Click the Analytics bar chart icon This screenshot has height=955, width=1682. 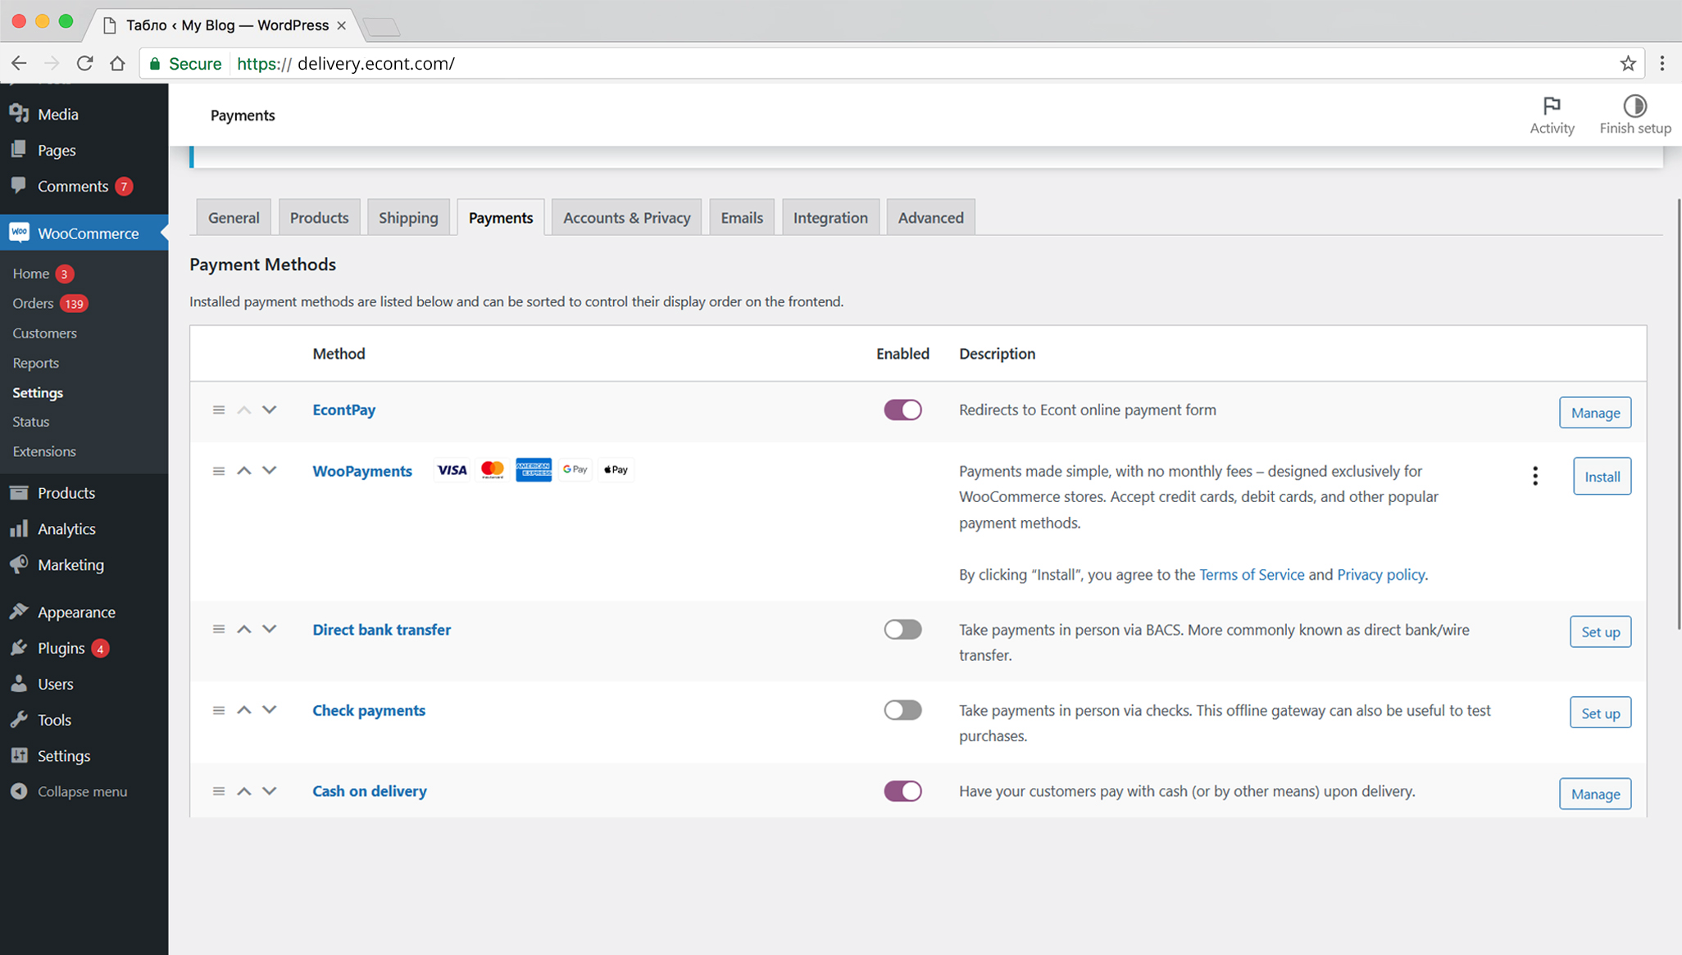coord(19,528)
